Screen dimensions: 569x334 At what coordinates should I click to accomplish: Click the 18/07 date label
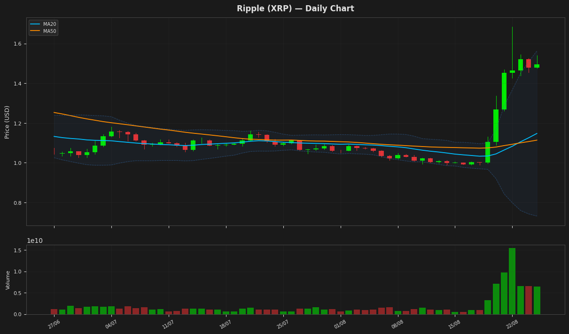click(226, 324)
